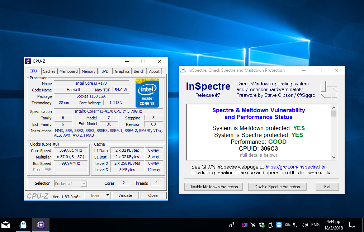Screen dimensions: 364x232
Task: Click the CPU-Z title bar app icon
Action: pyautogui.click(x=28, y=61)
